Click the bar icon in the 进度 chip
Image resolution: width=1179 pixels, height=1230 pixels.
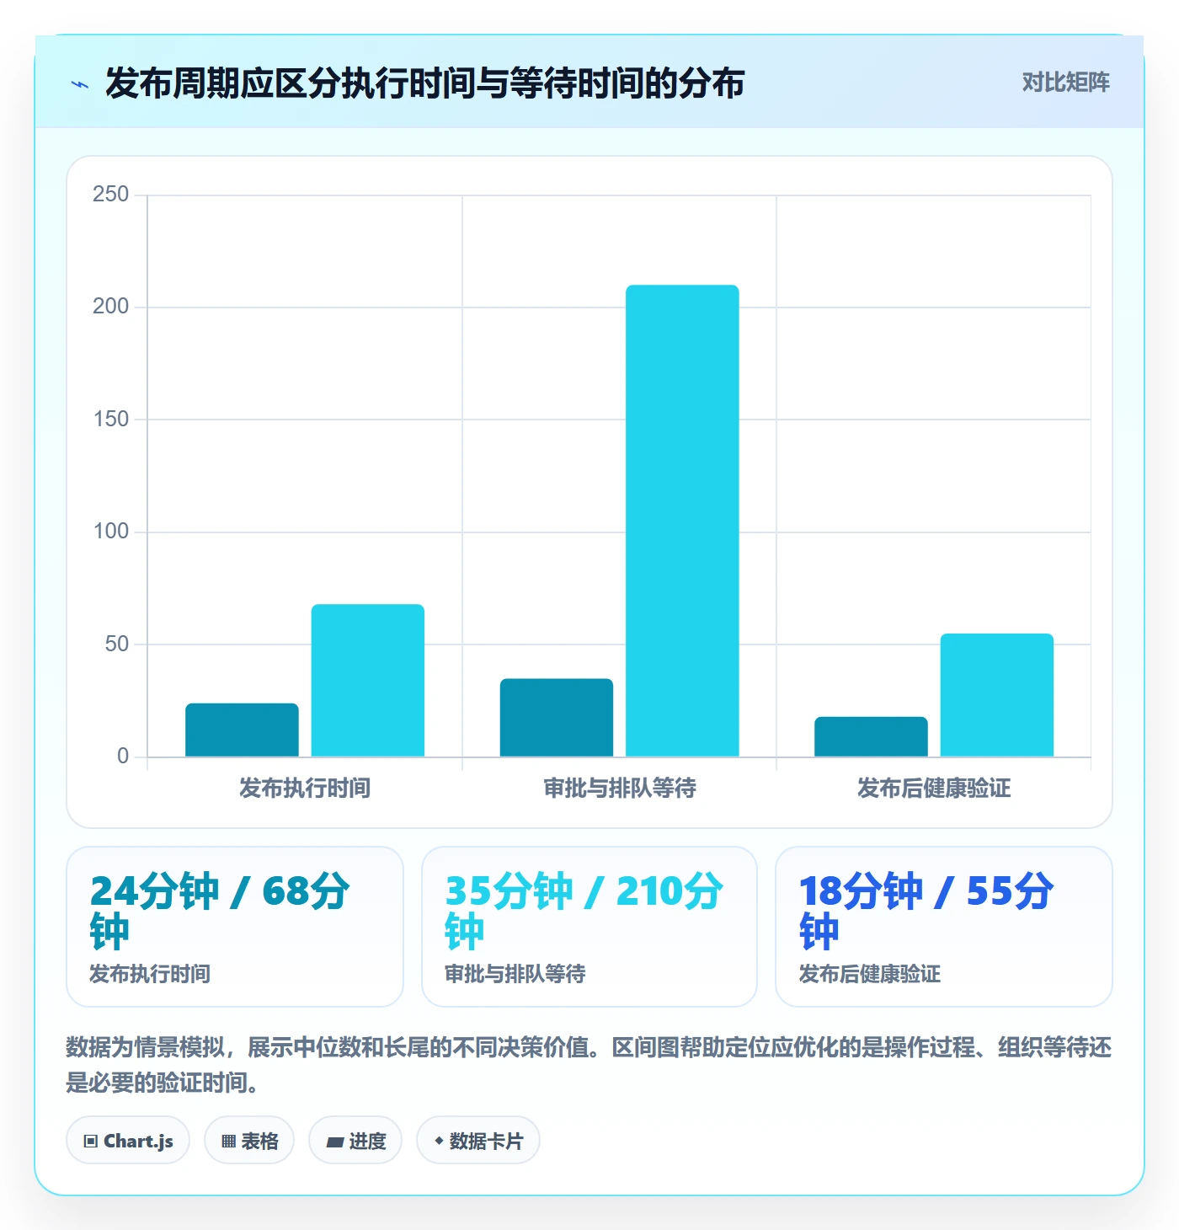tap(335, 1142)
